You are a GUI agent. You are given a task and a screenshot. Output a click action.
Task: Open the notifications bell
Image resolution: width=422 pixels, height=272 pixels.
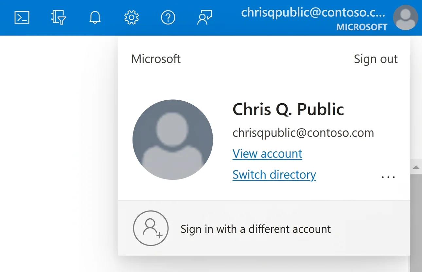pos(95,17)
